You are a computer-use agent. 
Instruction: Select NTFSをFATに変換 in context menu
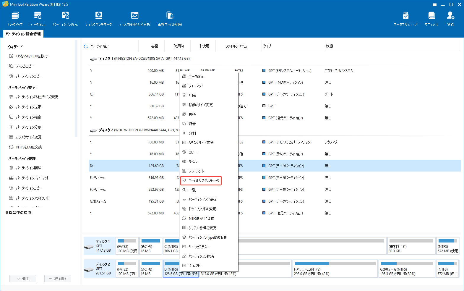click(209, 218)
